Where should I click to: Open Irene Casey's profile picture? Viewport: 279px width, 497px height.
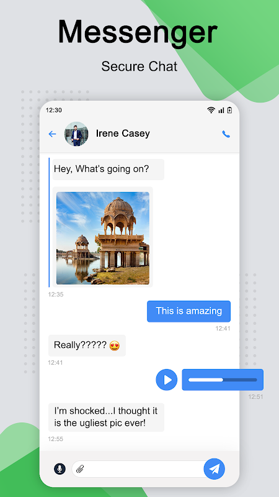coord(76,134)
